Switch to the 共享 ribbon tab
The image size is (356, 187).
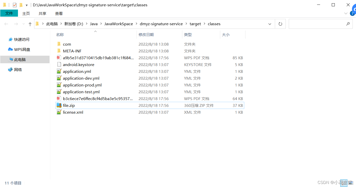(42, 14)
